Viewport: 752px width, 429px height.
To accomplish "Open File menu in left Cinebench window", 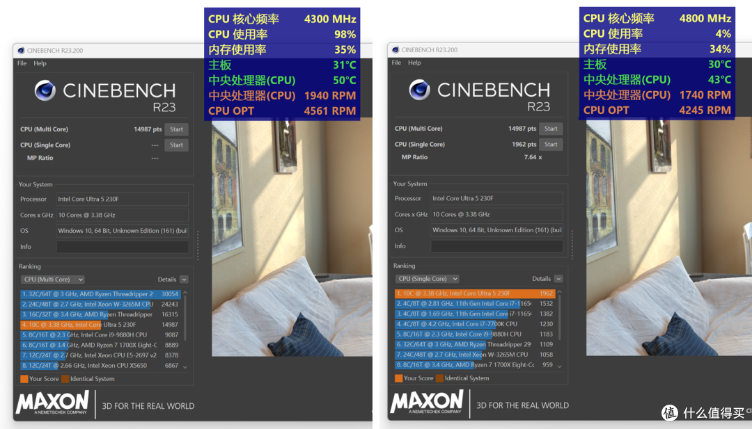I will click(x=22, y=63).
